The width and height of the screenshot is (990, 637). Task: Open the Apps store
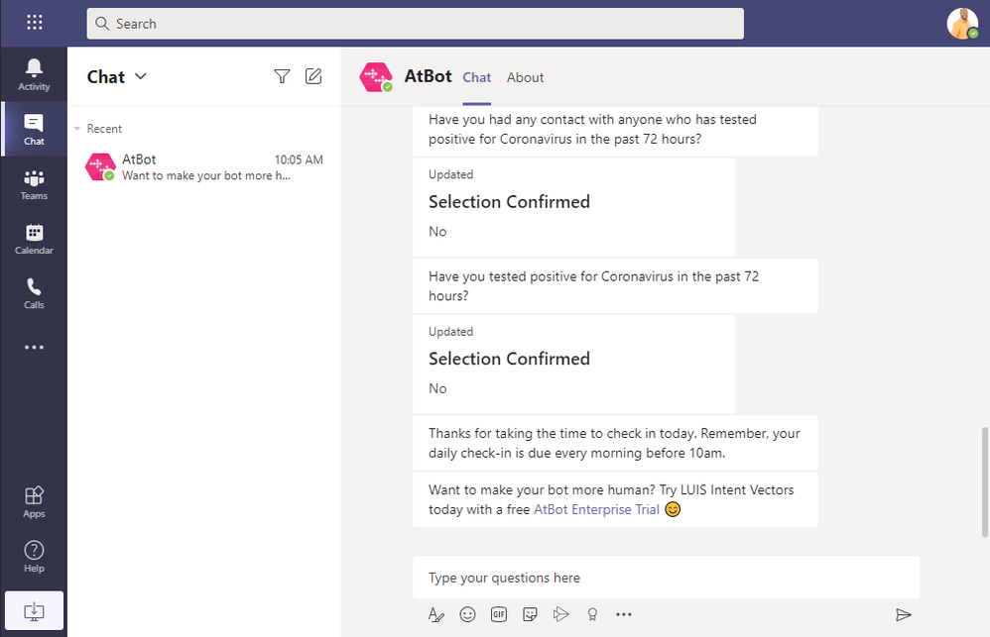pos(34,501)
